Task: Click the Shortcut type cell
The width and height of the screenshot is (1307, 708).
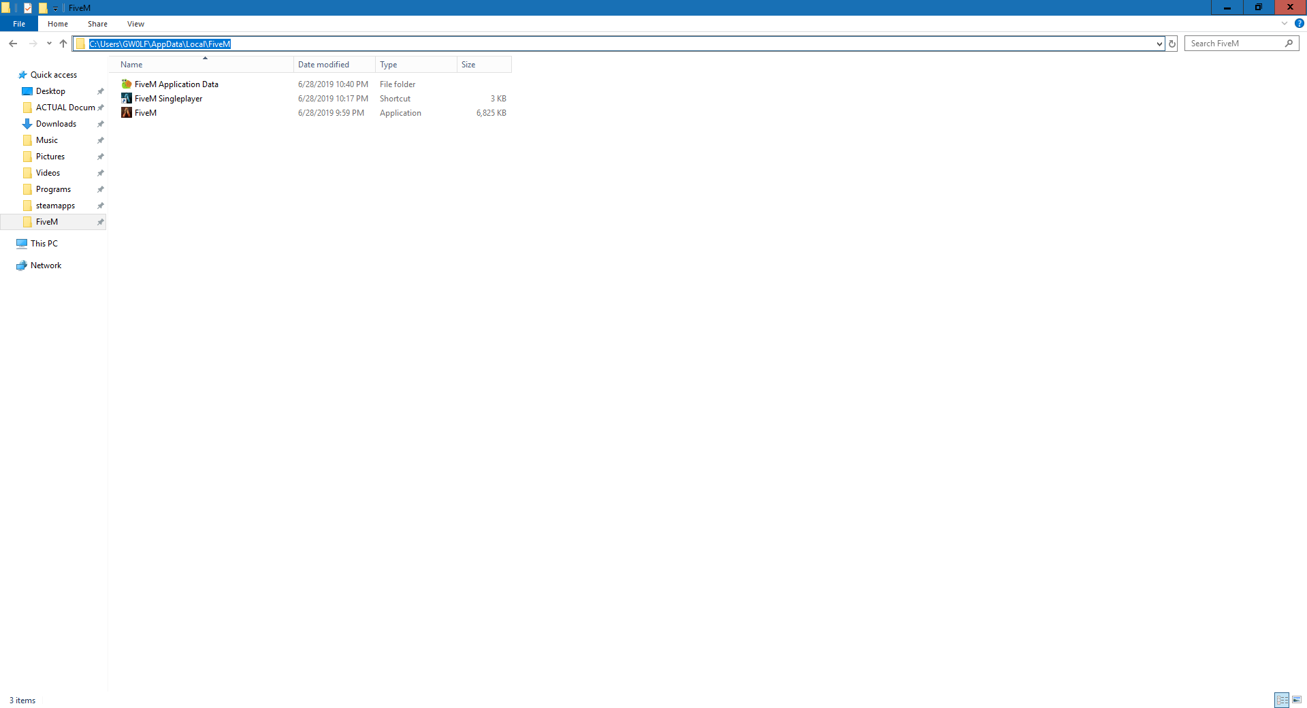Action: coord(395,99)
